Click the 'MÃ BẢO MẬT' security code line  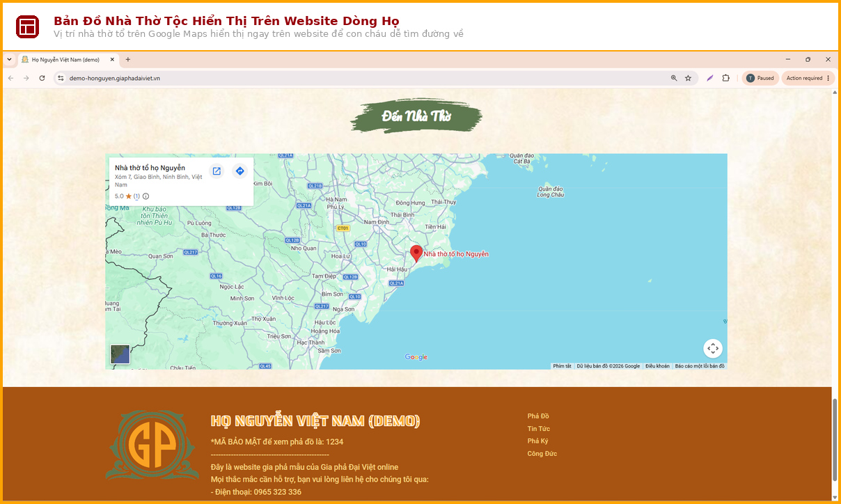277,442
